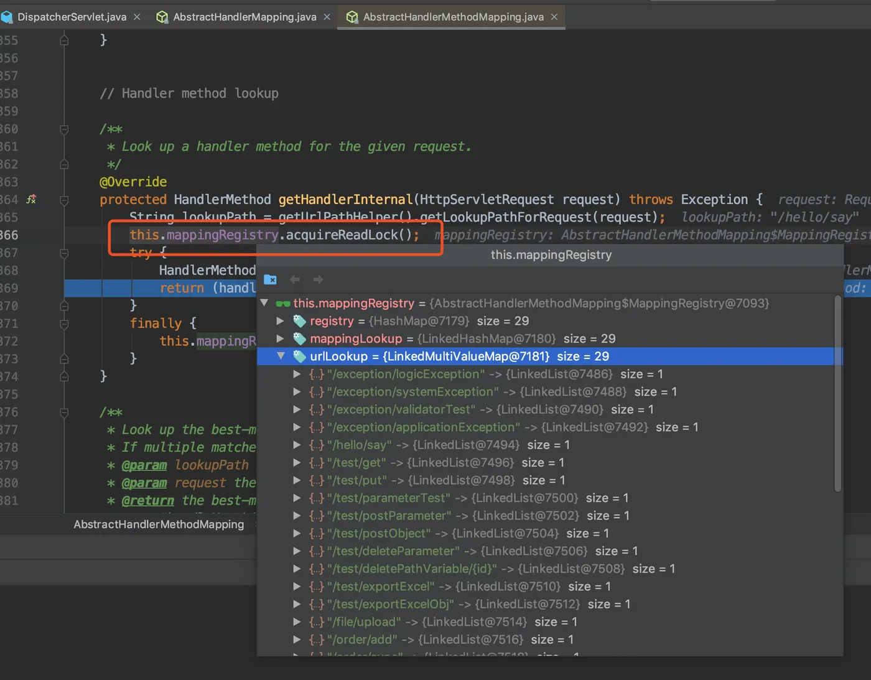Click the entry icon beside "/order/add"
The image size is (871, 680).
(x=317, y=640)
